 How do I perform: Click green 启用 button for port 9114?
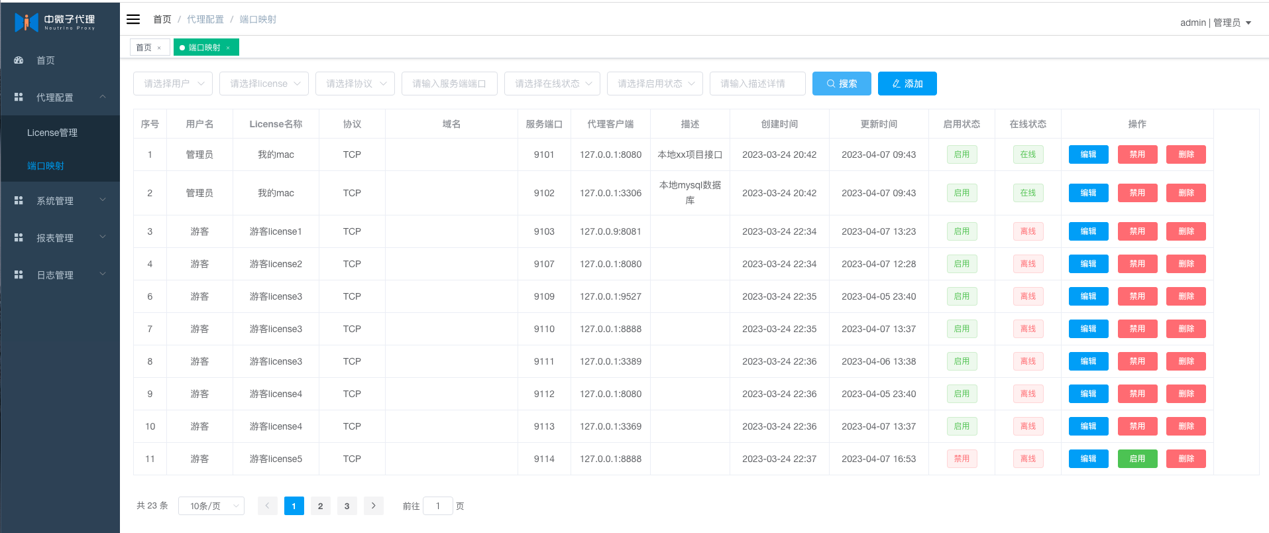(x=1137, y=459)
